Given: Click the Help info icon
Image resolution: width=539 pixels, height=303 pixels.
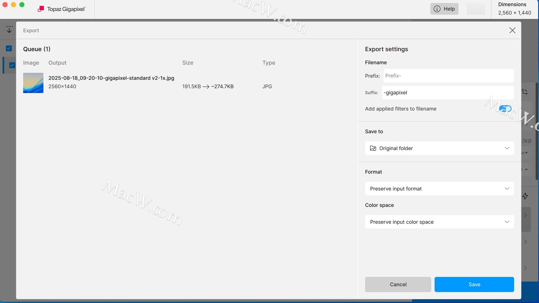Looking at the screenshot, I should (x=437, y=9).
